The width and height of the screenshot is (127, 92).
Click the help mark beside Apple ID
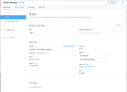(x=36, y=63)
